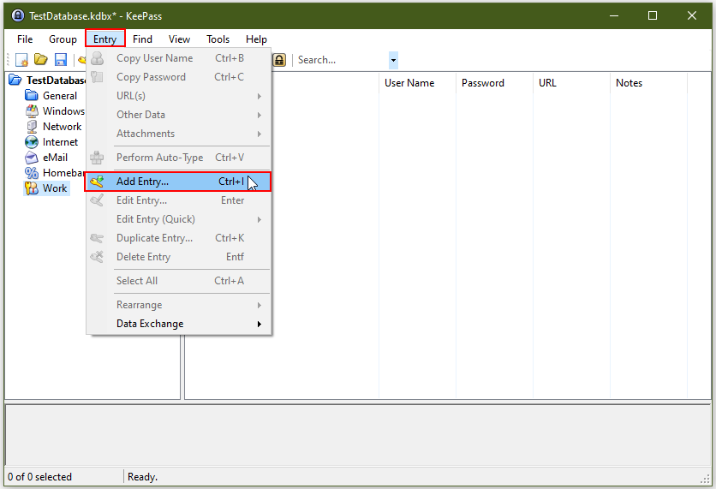Expand the Other Data submenu
This screenshot has height=489, width=716.
tap(259, 115)
